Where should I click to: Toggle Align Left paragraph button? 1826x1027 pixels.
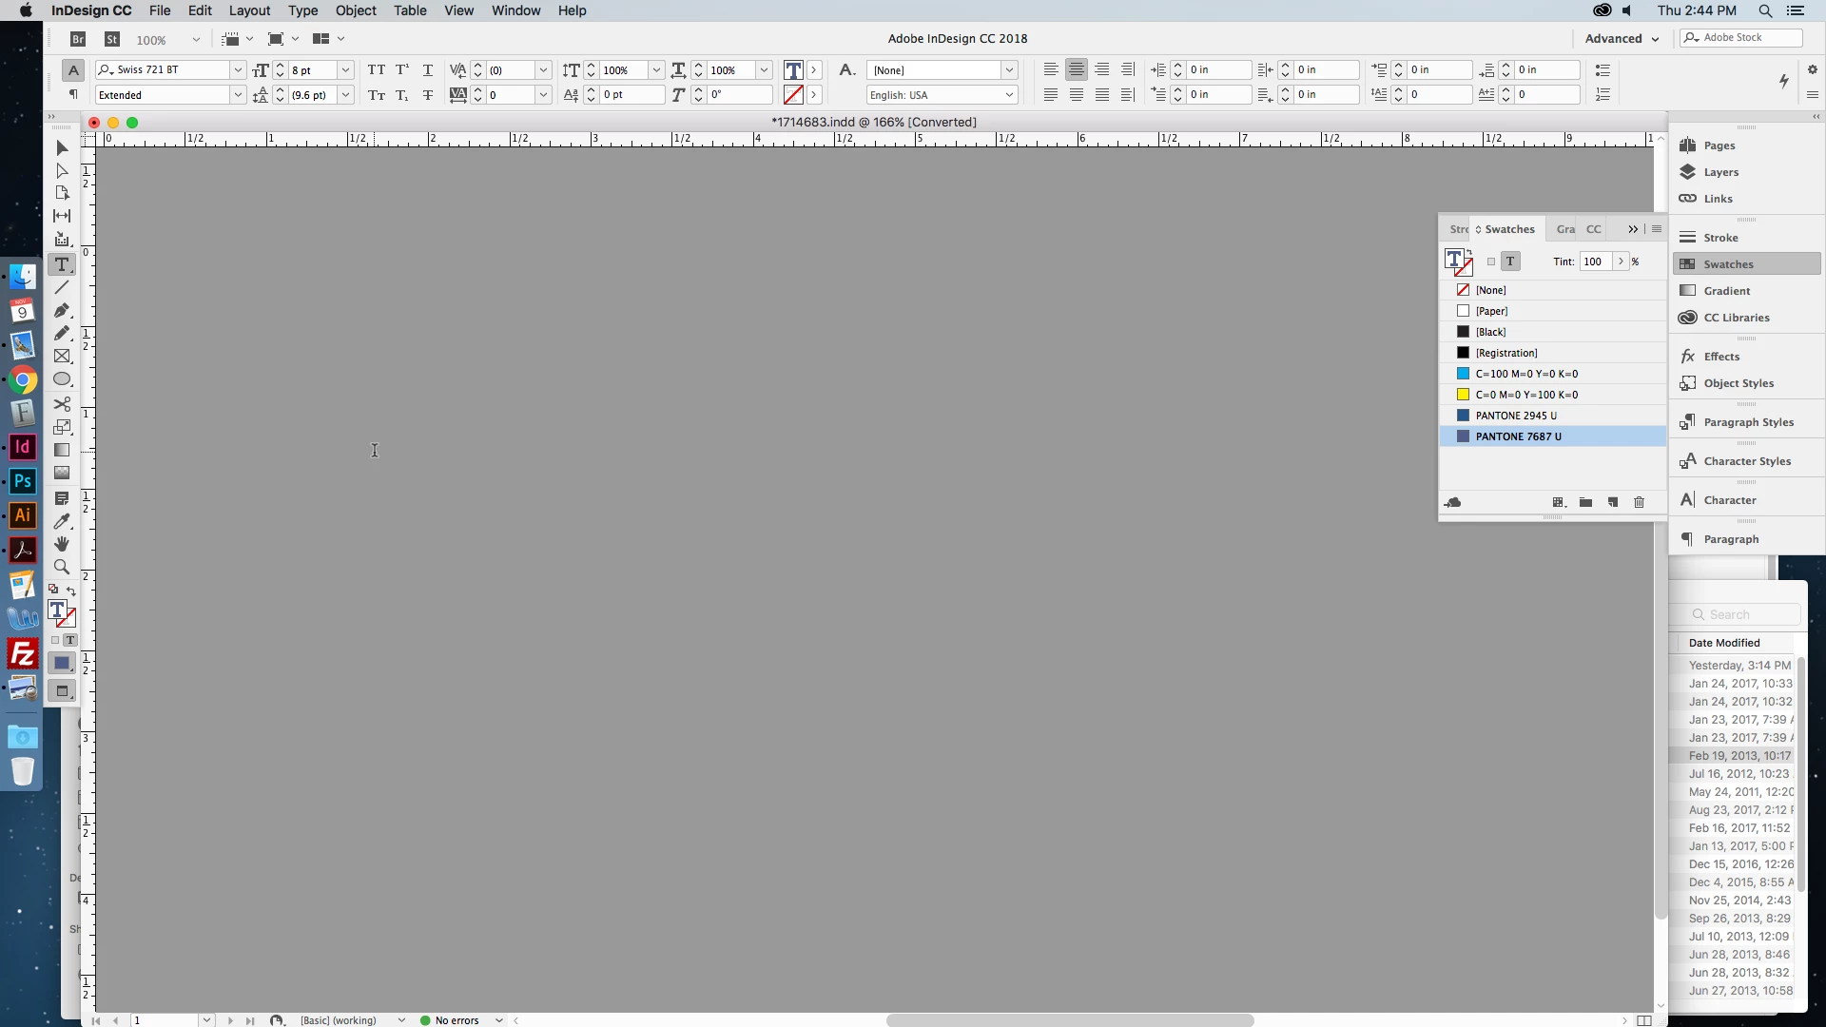click(x=1051, y=70)
